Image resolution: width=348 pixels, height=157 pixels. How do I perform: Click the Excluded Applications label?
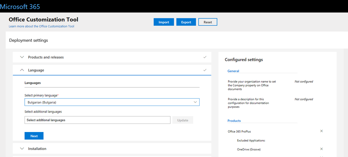(251, 140)
